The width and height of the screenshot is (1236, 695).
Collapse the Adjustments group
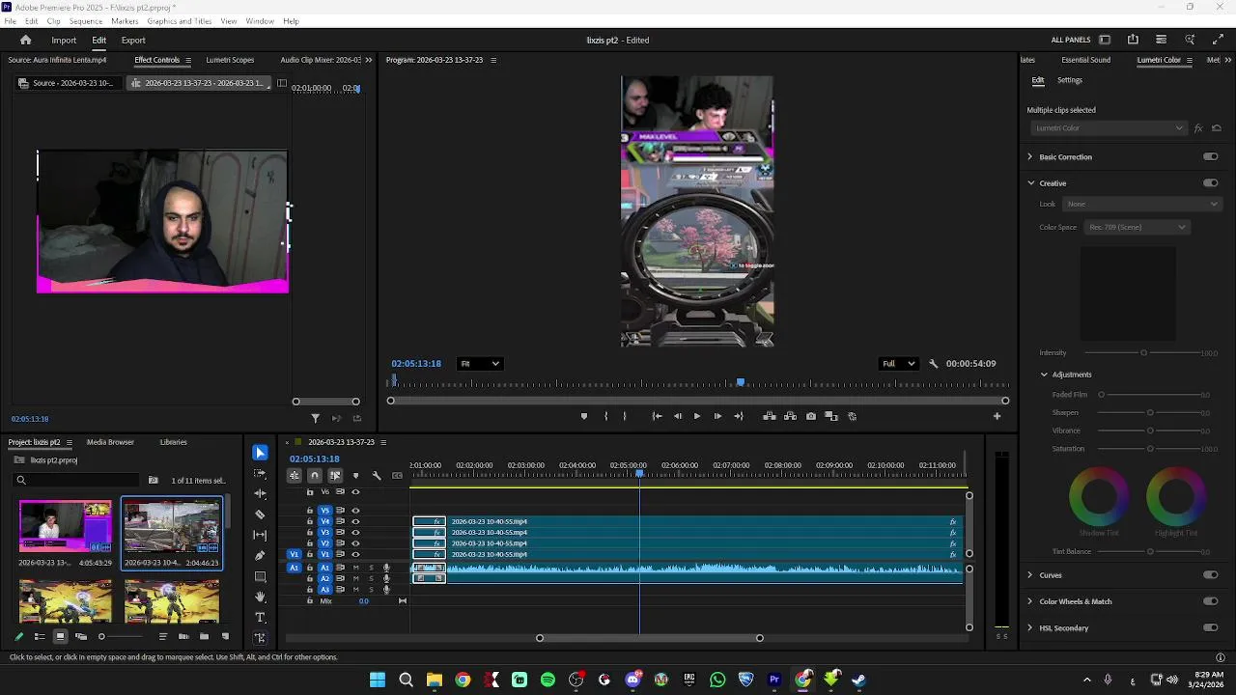[1044, 375]
